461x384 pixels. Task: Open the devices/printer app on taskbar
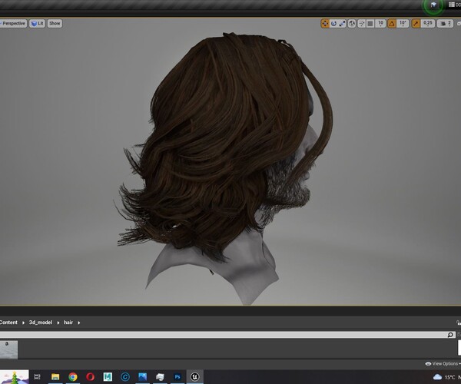pyautogui.click(x=160, y=376)
